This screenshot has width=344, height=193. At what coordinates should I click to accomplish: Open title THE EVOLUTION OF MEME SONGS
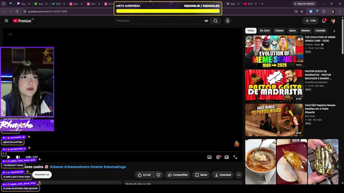(x=320, y=39)
